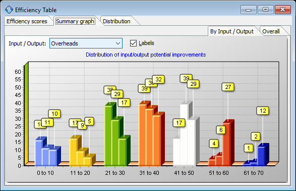The width and height of the screenshot is (296, 191).
Task: Click the data label 27 above red bar
Action: pyautogui.click(x=228, y=87)
